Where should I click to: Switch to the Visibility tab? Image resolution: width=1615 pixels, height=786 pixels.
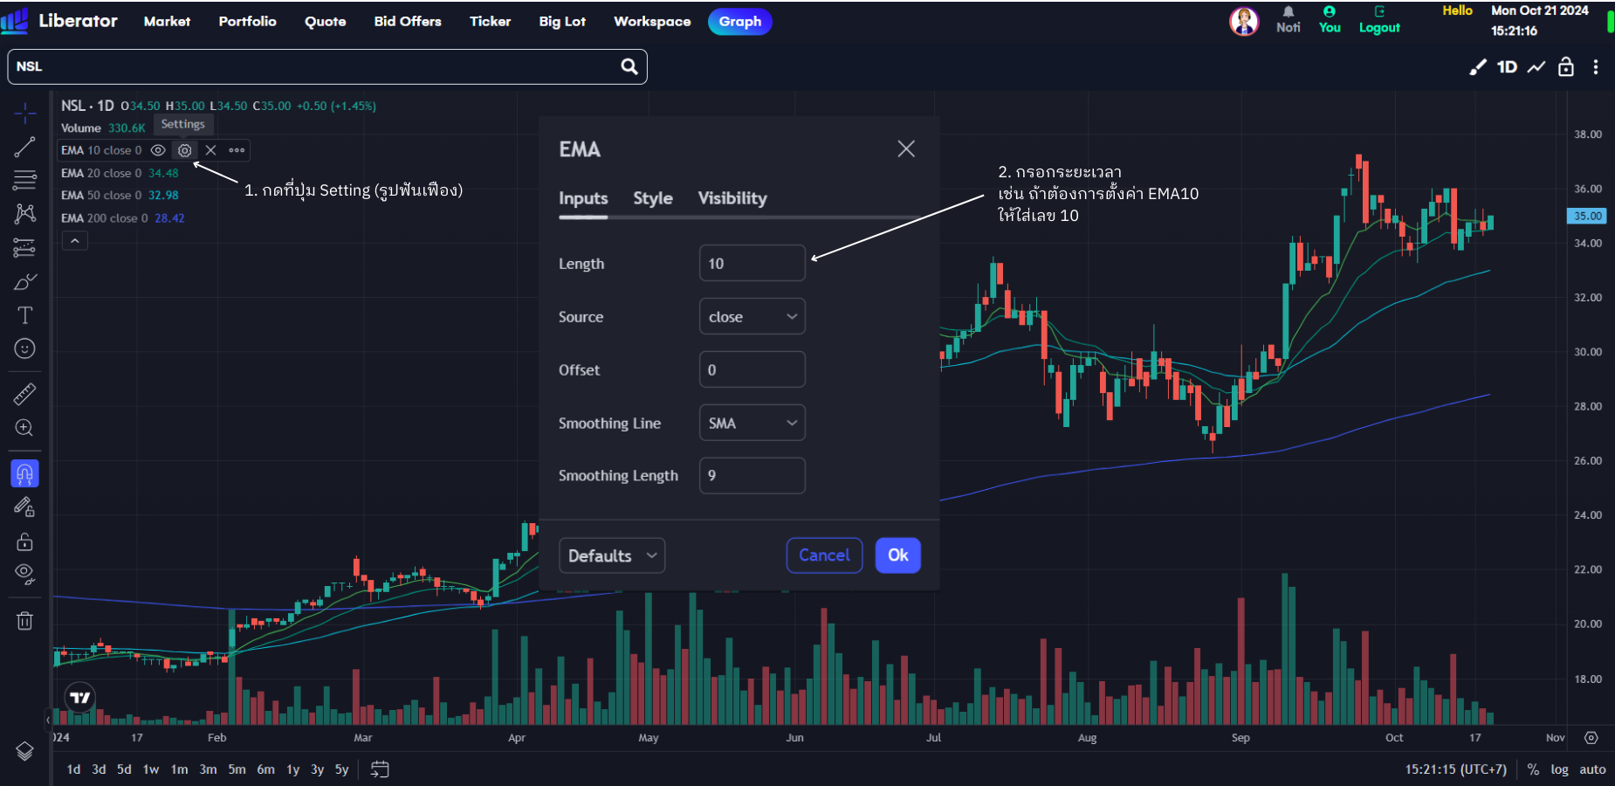coord(732,198)
